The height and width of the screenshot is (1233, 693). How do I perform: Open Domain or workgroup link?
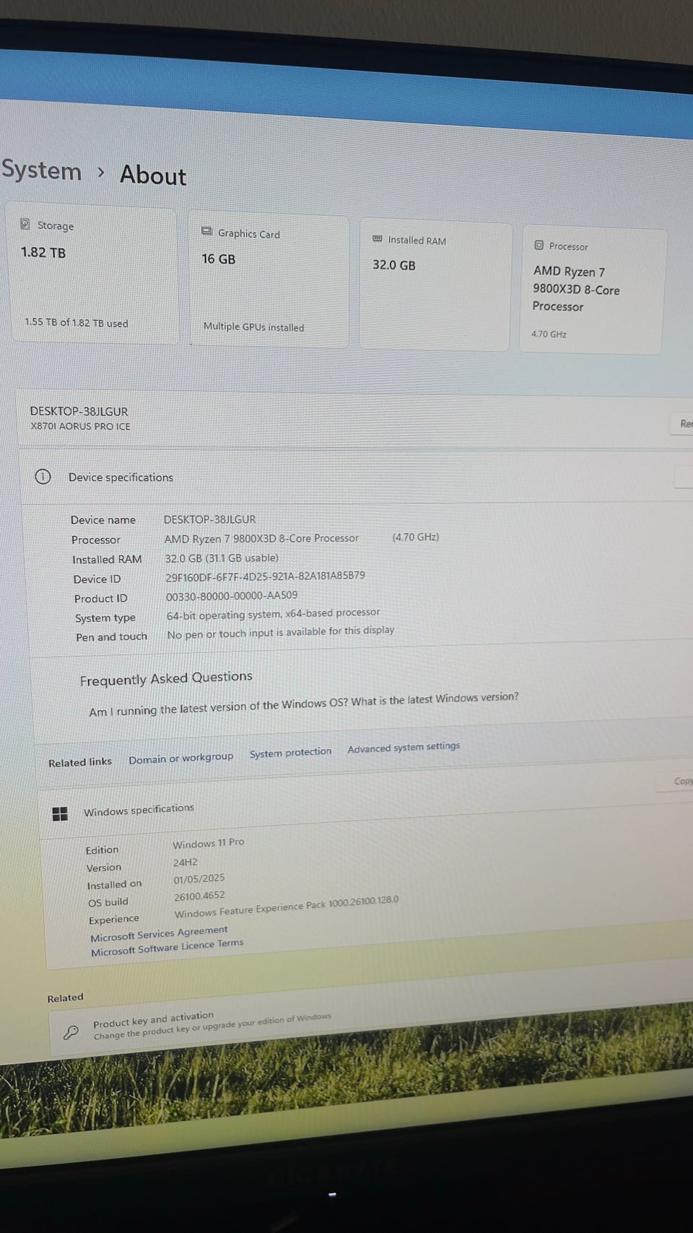click(x=180, y=758)
